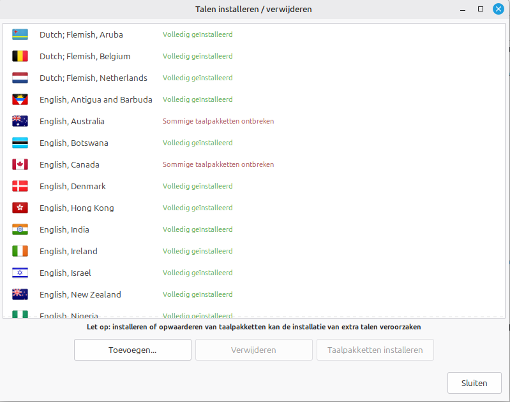Open the Toevoegen... add language dialog
Viewport: 510px width, 402px height.
133,350
